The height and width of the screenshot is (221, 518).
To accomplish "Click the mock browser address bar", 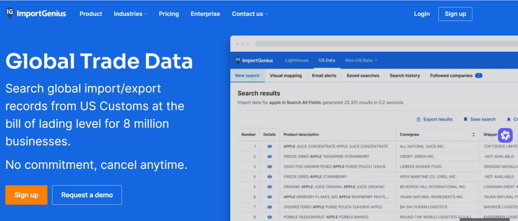I will [387, 44].
